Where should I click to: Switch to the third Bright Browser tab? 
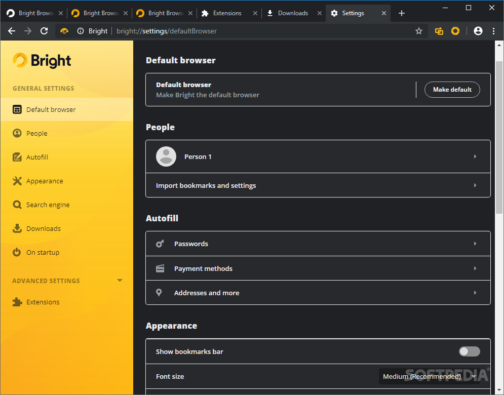[165, 13]
